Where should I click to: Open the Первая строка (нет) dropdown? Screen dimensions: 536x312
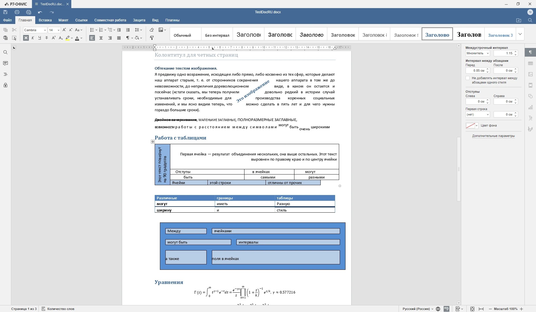tap(478, 114)
